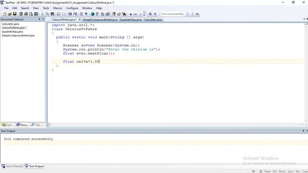Preview in web browser globe icon
Image resolution: width=308 pixels, height=173 pixels.
[92, 14]
